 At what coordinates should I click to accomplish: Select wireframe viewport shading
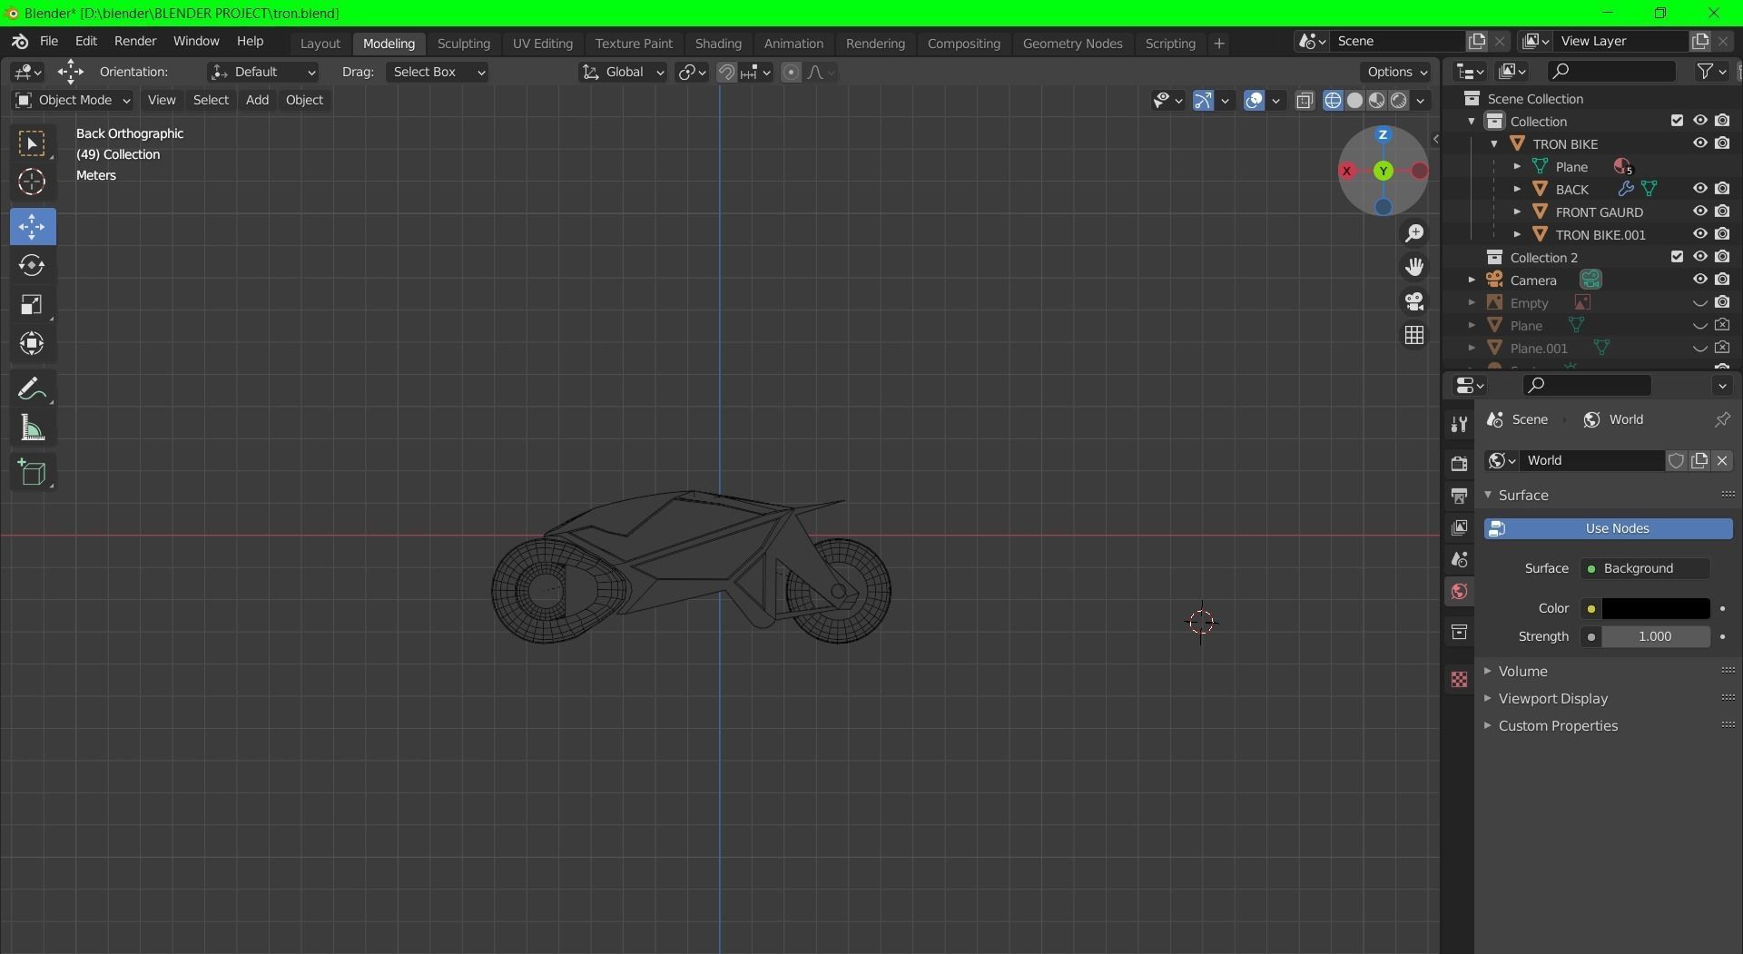[x=1333, y=101]
